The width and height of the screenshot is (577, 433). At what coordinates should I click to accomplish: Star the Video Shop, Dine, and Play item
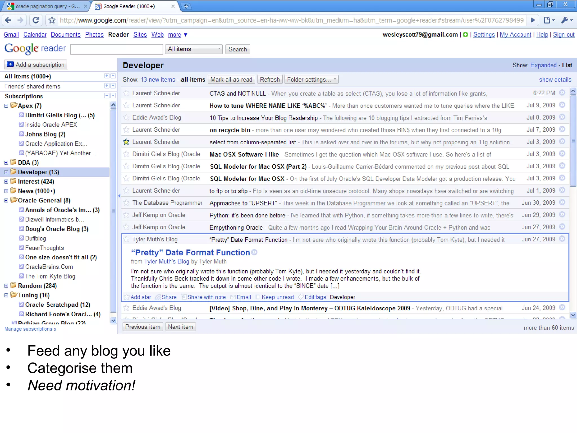(x=126, y=308)
